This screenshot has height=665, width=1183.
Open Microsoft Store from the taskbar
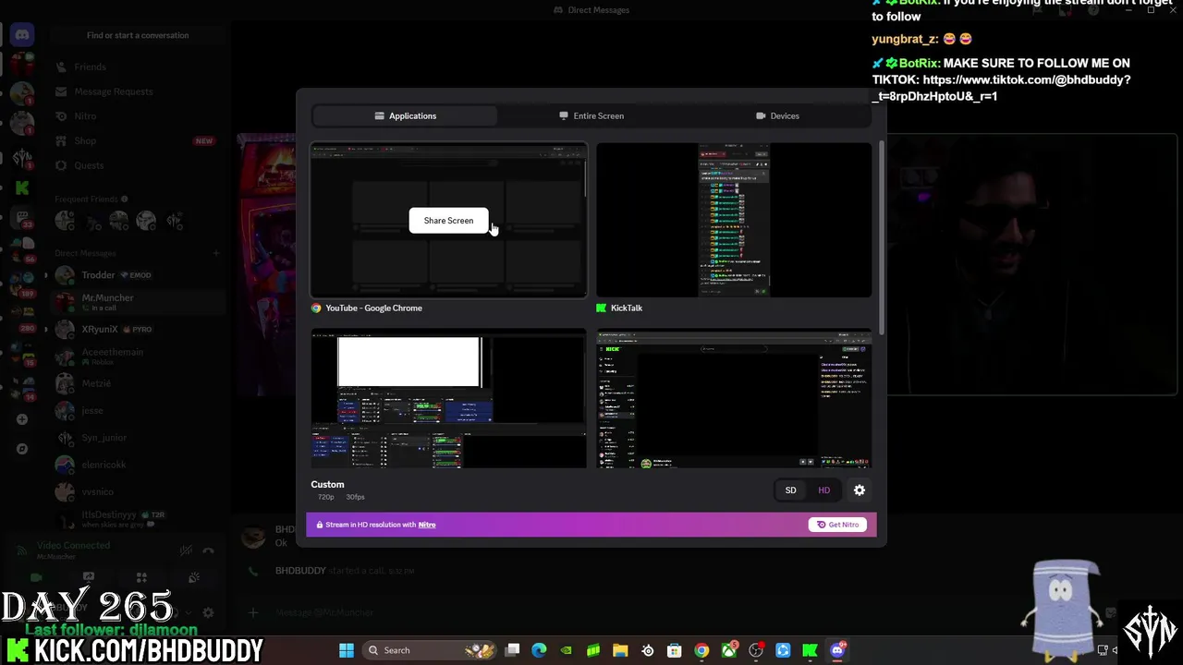675,650
